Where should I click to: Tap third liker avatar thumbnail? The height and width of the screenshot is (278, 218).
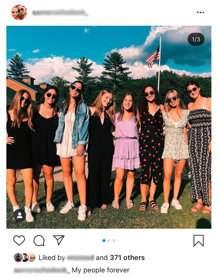32,258
